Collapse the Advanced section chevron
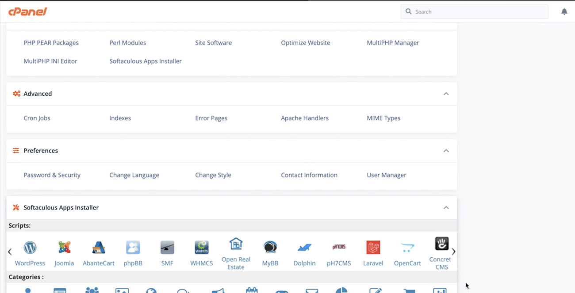This screenshot has height=293, width=575. (446, 94)
